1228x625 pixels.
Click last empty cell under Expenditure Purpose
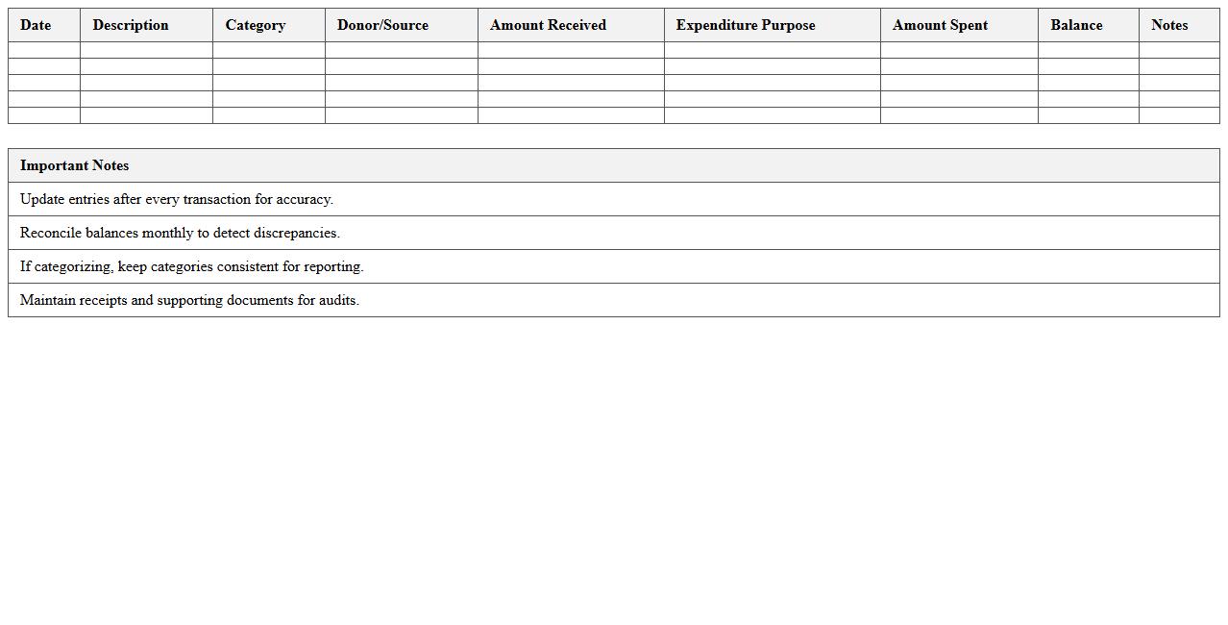(x=772, y=115)
